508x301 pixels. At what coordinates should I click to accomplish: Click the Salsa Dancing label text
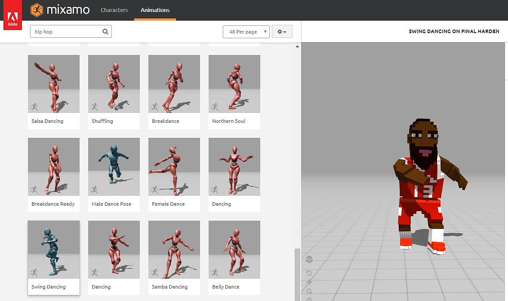pyautogui.click(x=47, y=121)
